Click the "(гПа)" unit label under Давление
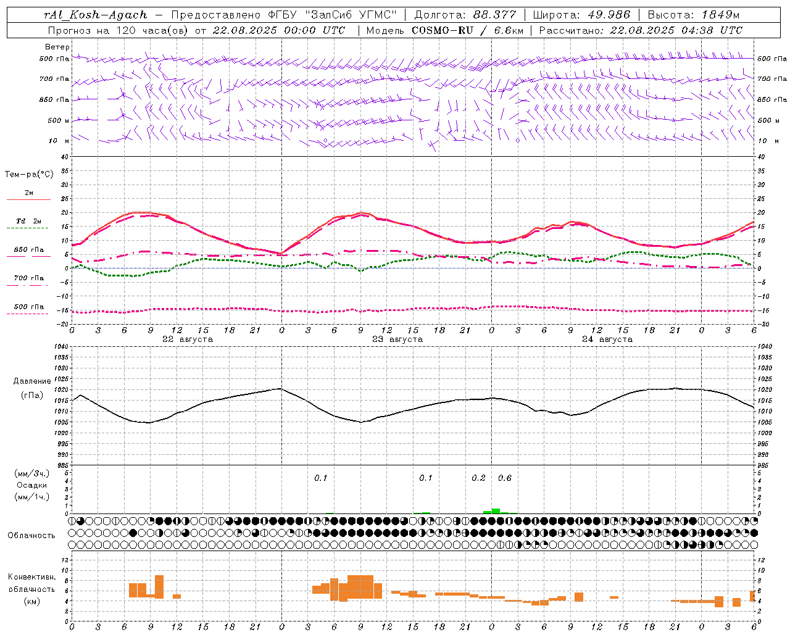Viewport: 790px width, 632px height. pos(32,396)
